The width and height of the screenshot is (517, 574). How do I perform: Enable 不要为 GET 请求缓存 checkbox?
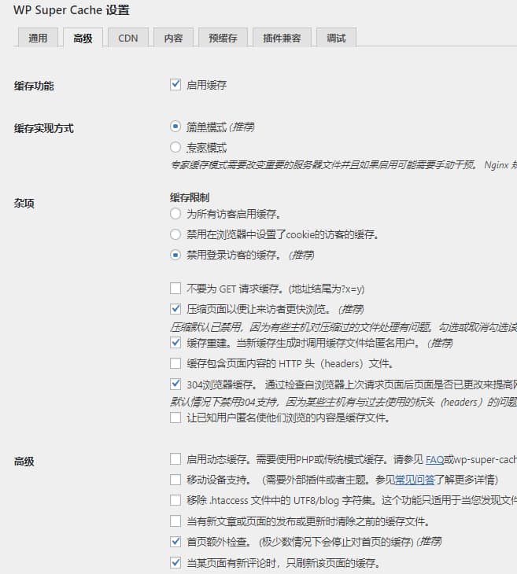point(175,288)
